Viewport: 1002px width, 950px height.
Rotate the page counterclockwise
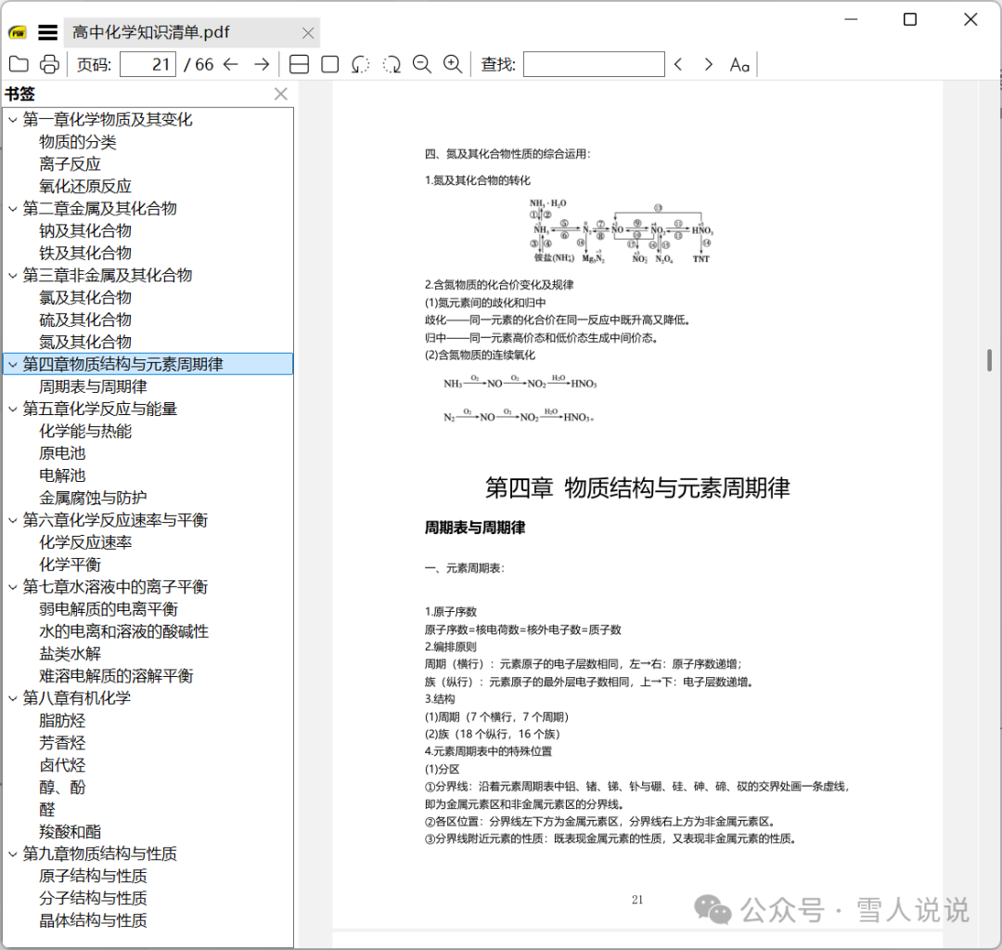360,64
